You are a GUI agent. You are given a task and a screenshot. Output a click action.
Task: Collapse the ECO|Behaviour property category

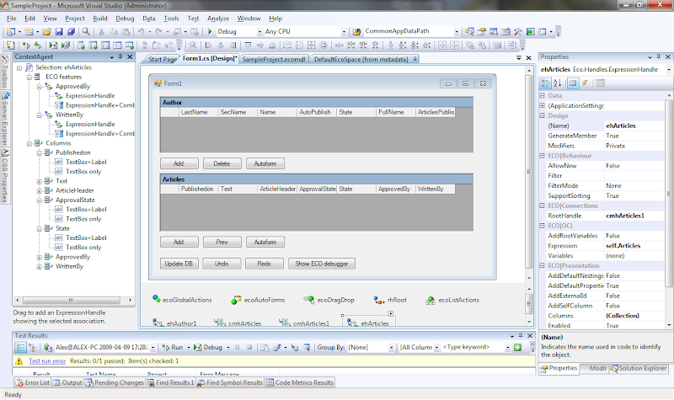point(542,156)
